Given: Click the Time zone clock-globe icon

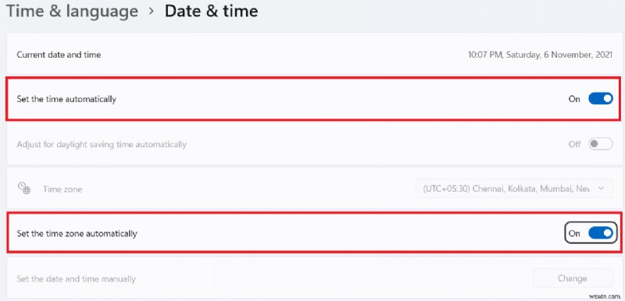Looking at the screenshot, I should click(x=24, y=188).
